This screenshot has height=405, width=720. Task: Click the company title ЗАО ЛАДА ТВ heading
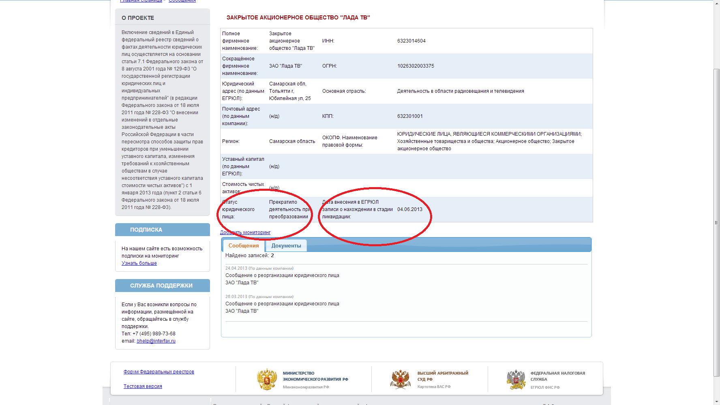click(298, 17)
